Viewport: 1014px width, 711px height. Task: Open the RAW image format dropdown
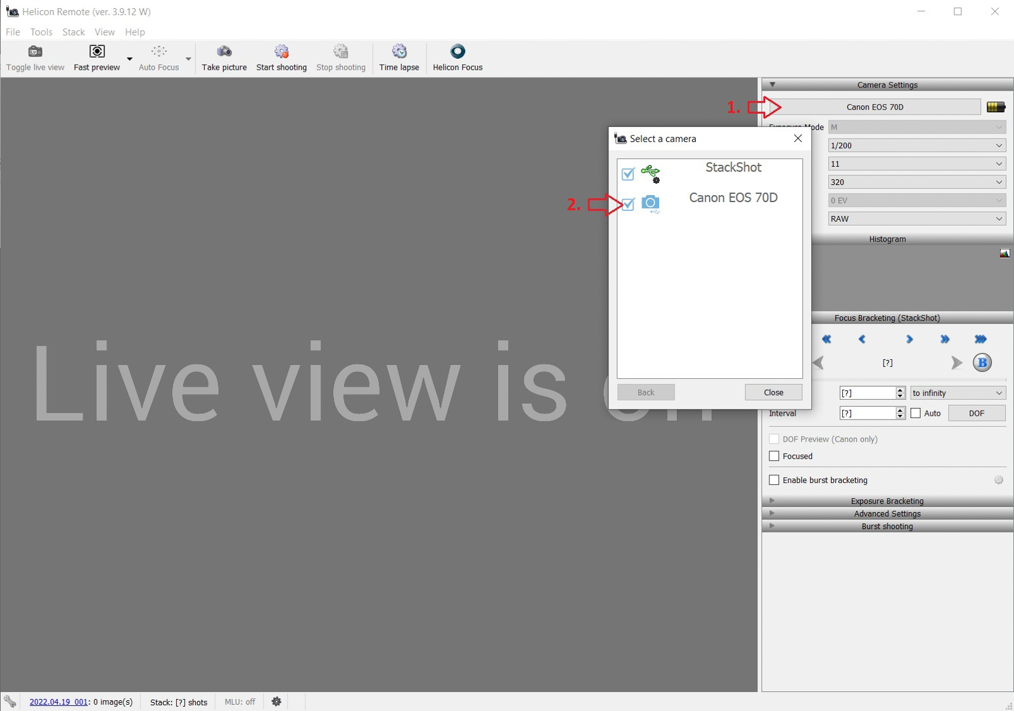(916, 219)
